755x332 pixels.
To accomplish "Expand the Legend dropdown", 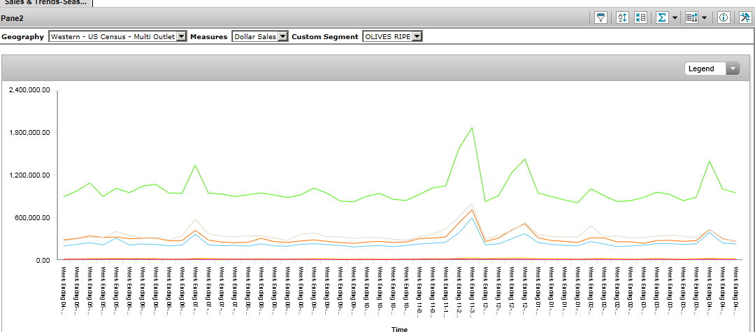I will point(733,68).
